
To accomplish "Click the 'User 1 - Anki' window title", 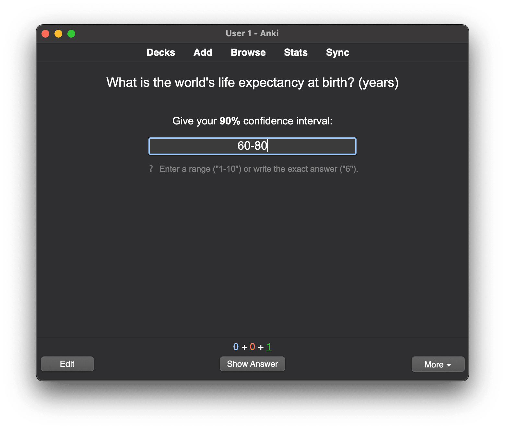I will tap(252, 33).
